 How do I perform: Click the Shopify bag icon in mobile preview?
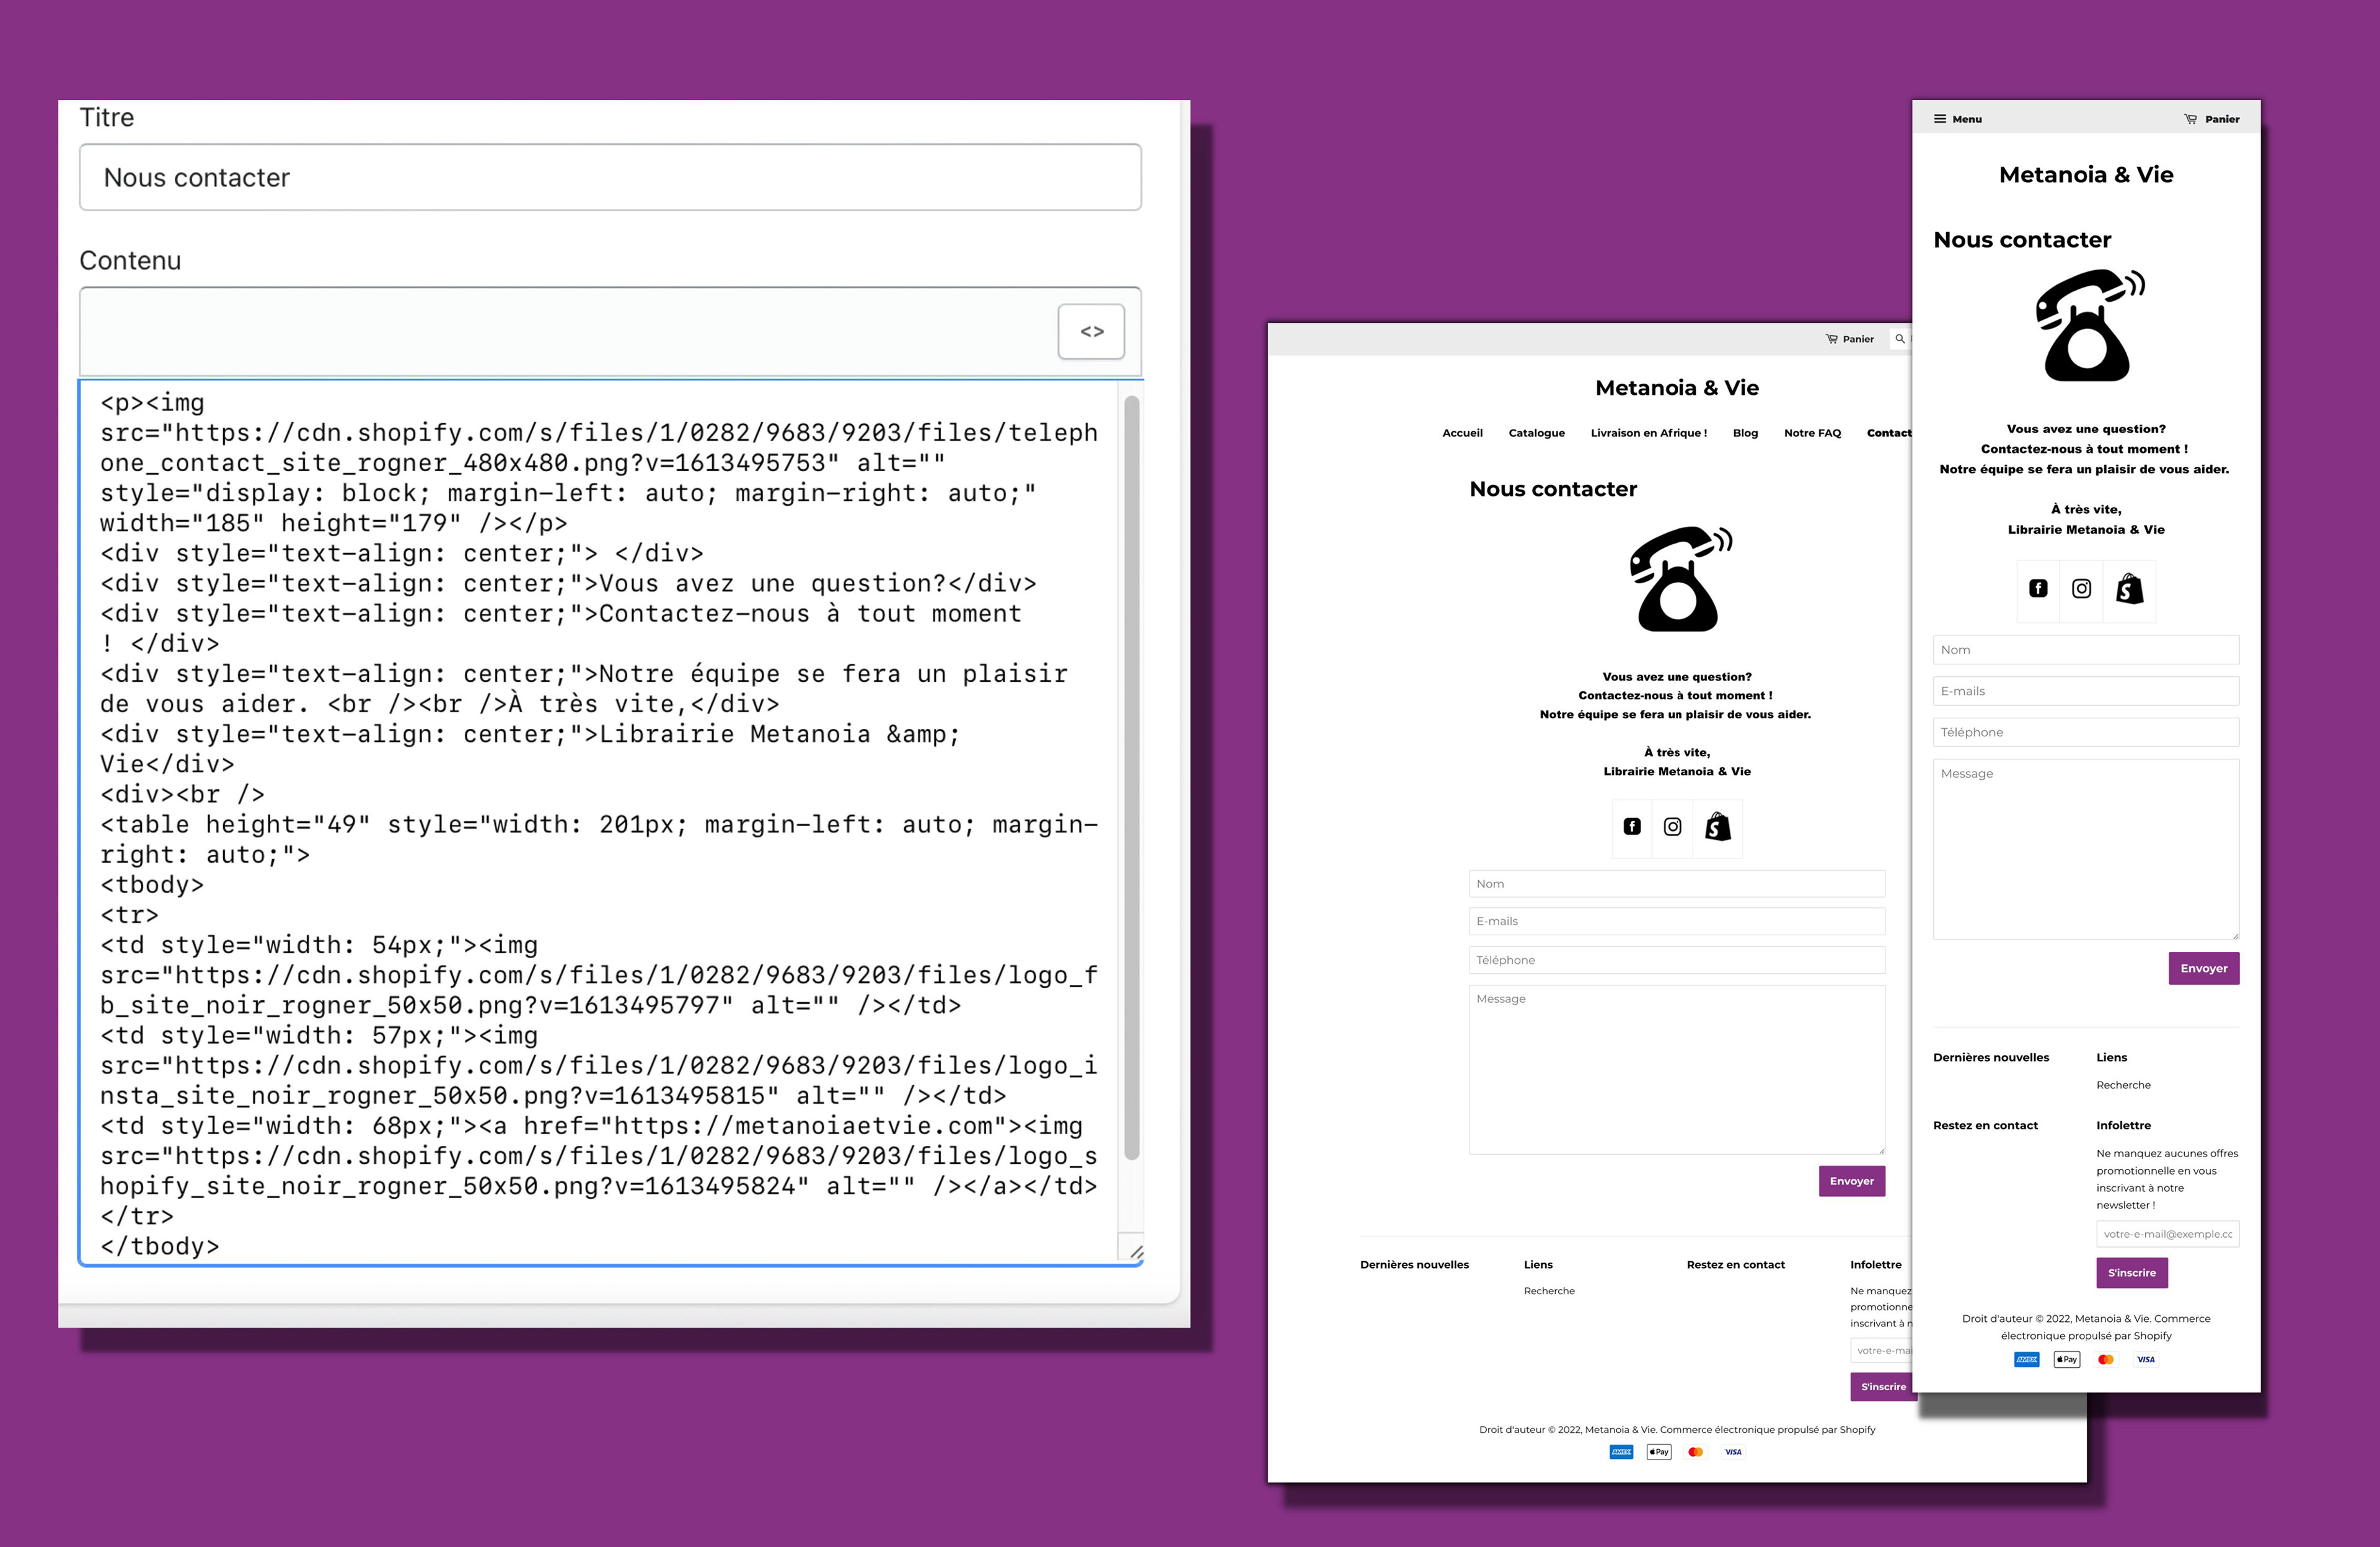pos(2129,589)
